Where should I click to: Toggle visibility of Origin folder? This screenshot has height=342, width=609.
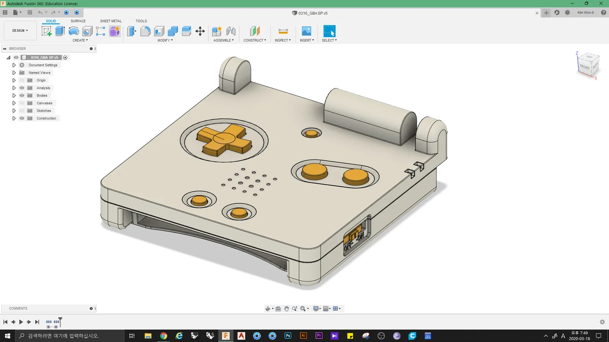click(22, 80)
